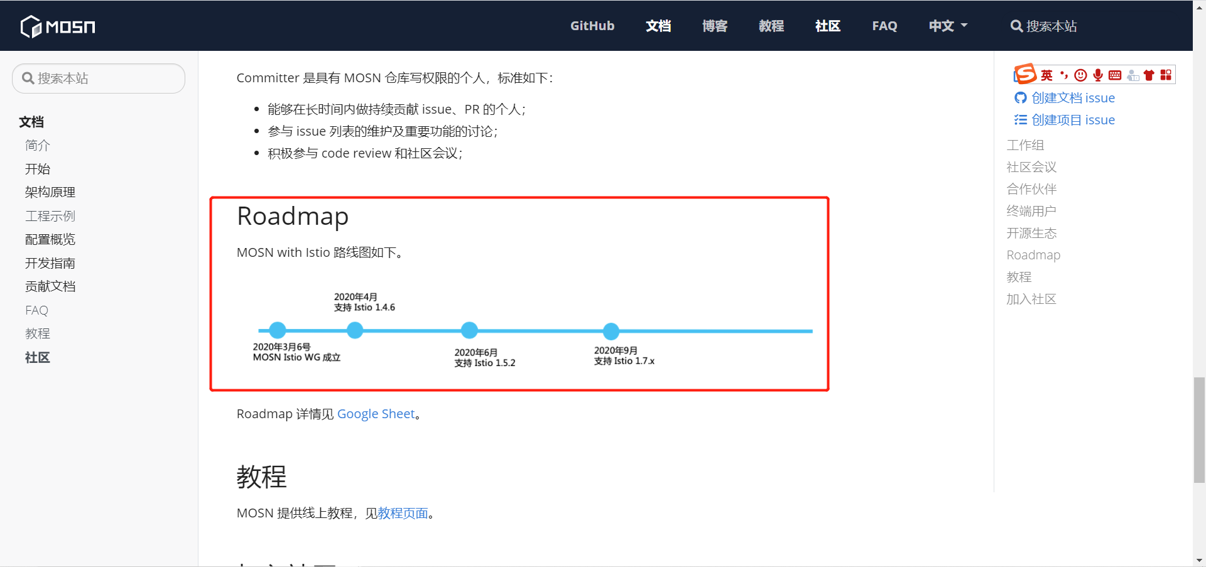
Task: Open 架构原理 in the left sidebar
Action: tap(50, 192)
